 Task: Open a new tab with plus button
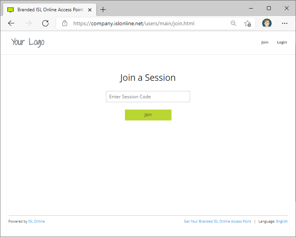(x=103, y=10)
